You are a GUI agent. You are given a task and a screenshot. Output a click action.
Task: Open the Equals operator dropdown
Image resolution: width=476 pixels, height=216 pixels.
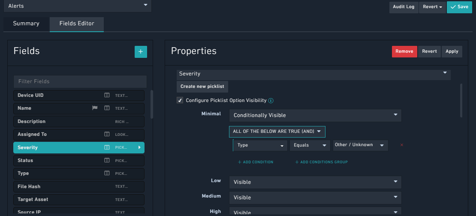tap(310, 145)
